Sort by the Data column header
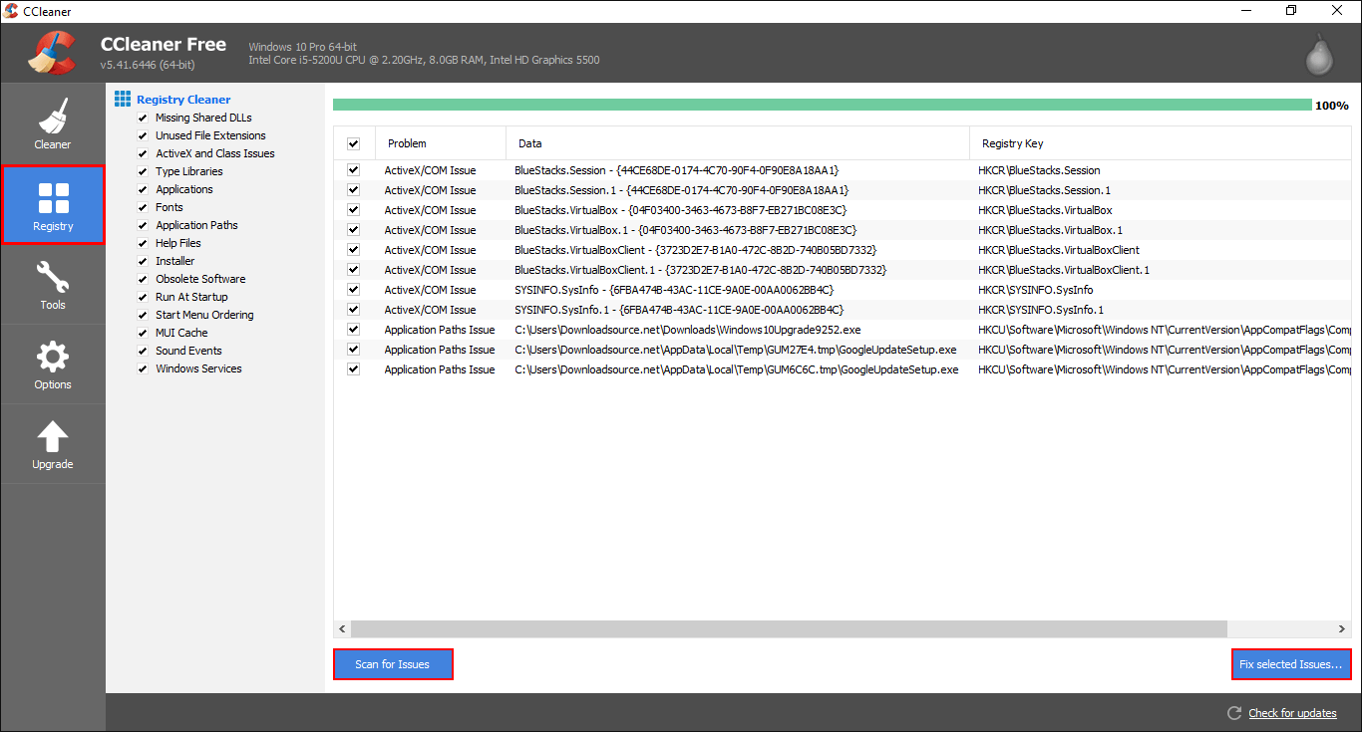Viewport: 1362px width, 732px height. coord(738,143)
